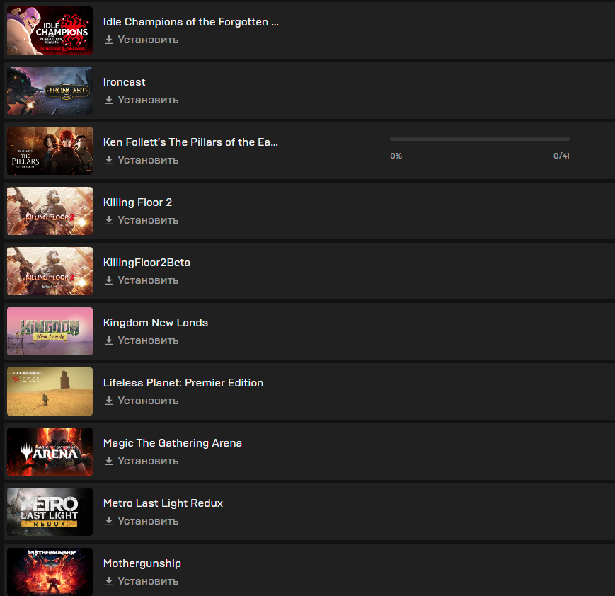Select the 'Mothergunship' title text
Screen dimensions: 615x596
point(142,563)
